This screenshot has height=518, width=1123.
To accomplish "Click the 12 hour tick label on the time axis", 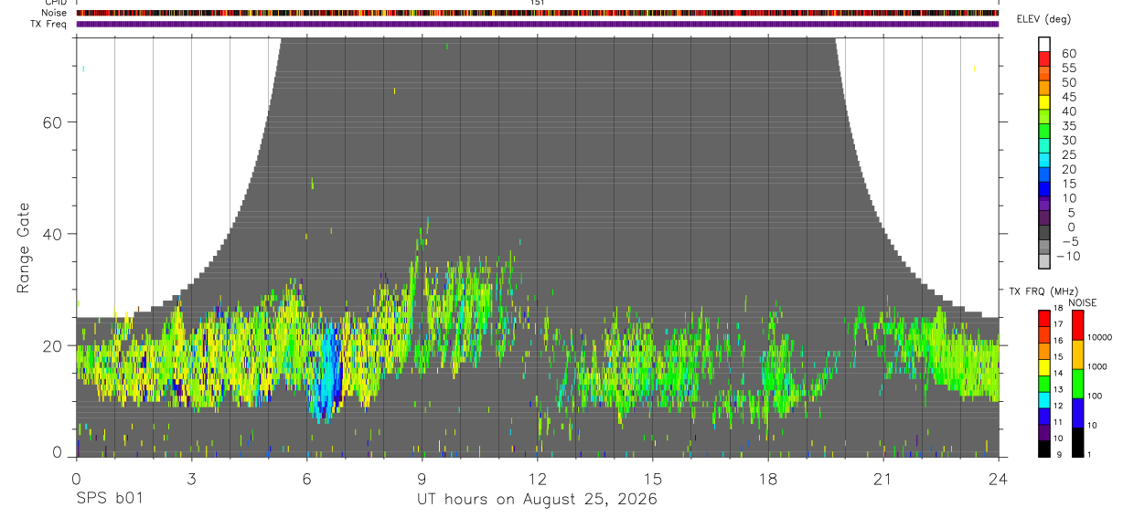I will pyautogui.click(x=538, y=479).
